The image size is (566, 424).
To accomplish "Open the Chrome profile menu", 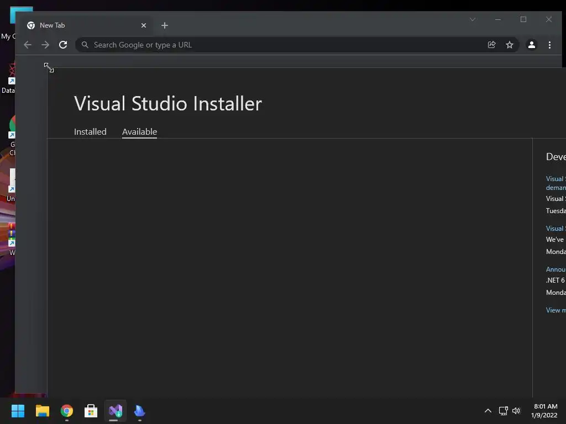I will point(531,45).
